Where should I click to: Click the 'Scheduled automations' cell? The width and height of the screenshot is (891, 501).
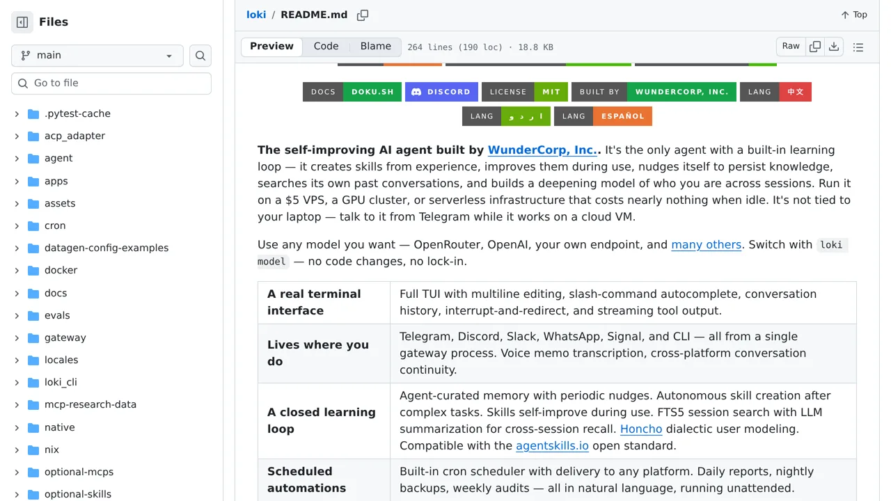(324, 480)
